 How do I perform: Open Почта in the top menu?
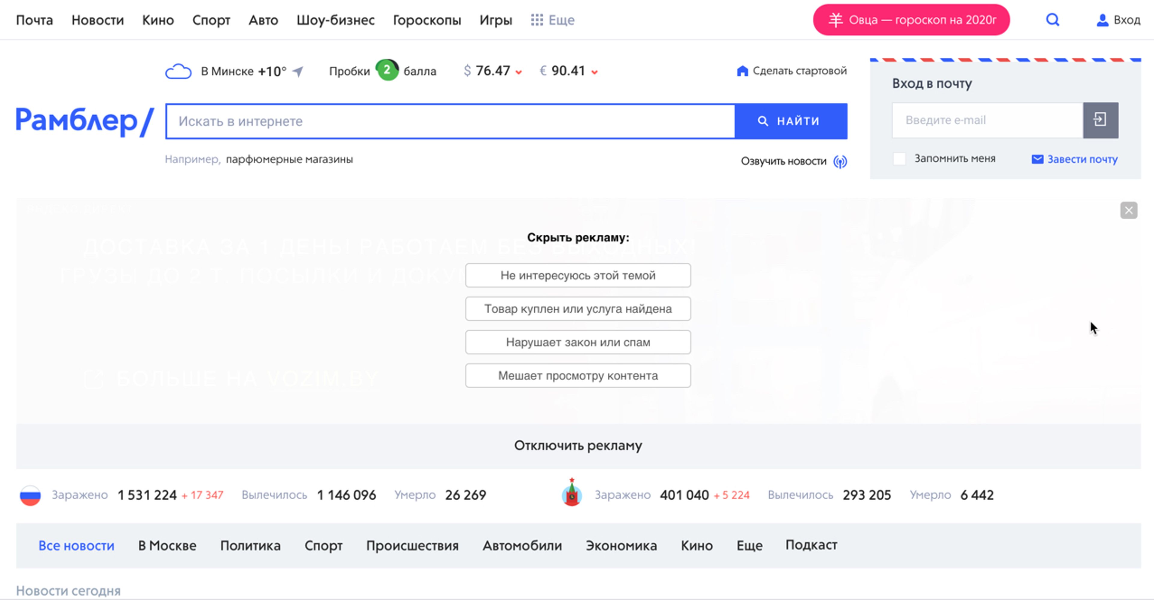tap(35, 20)
